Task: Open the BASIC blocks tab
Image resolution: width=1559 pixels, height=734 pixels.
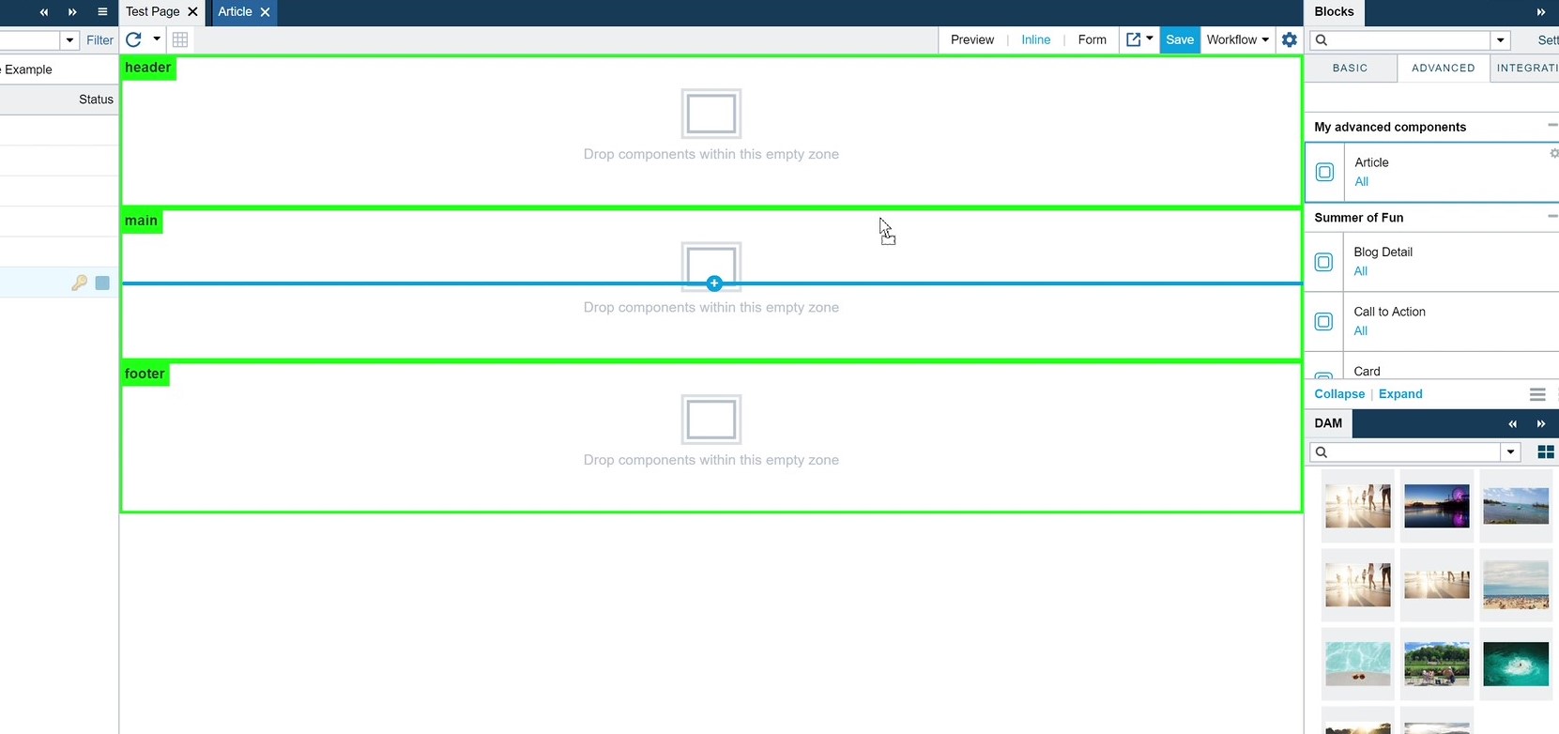Action: click(x=1350, y=68)
